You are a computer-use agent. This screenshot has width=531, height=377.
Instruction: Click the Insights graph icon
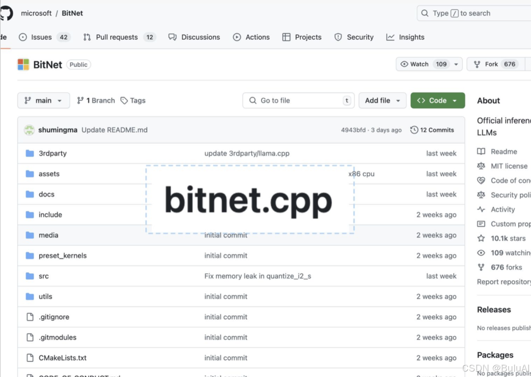(x=390, y=37)
